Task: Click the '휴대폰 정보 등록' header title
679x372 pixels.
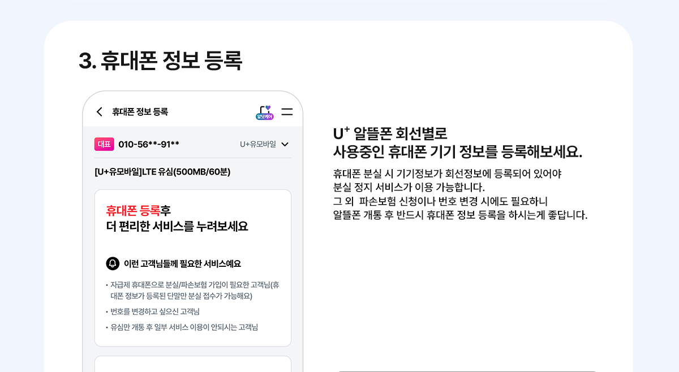Action: [140, 112]
